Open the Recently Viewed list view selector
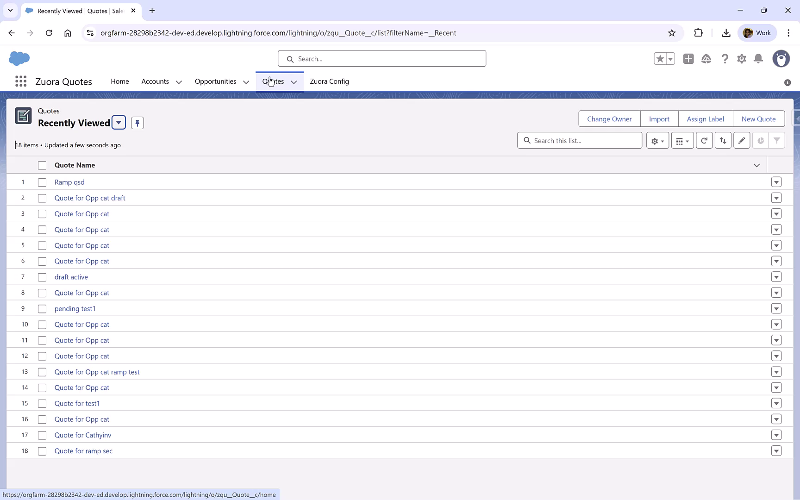800x500 pixels. [x=119, y=122]
